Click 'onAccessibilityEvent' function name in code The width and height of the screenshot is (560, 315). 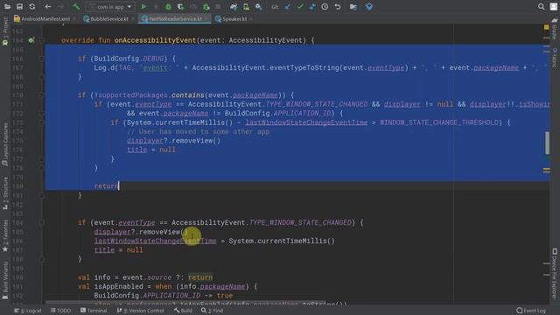tap(155, 40)
